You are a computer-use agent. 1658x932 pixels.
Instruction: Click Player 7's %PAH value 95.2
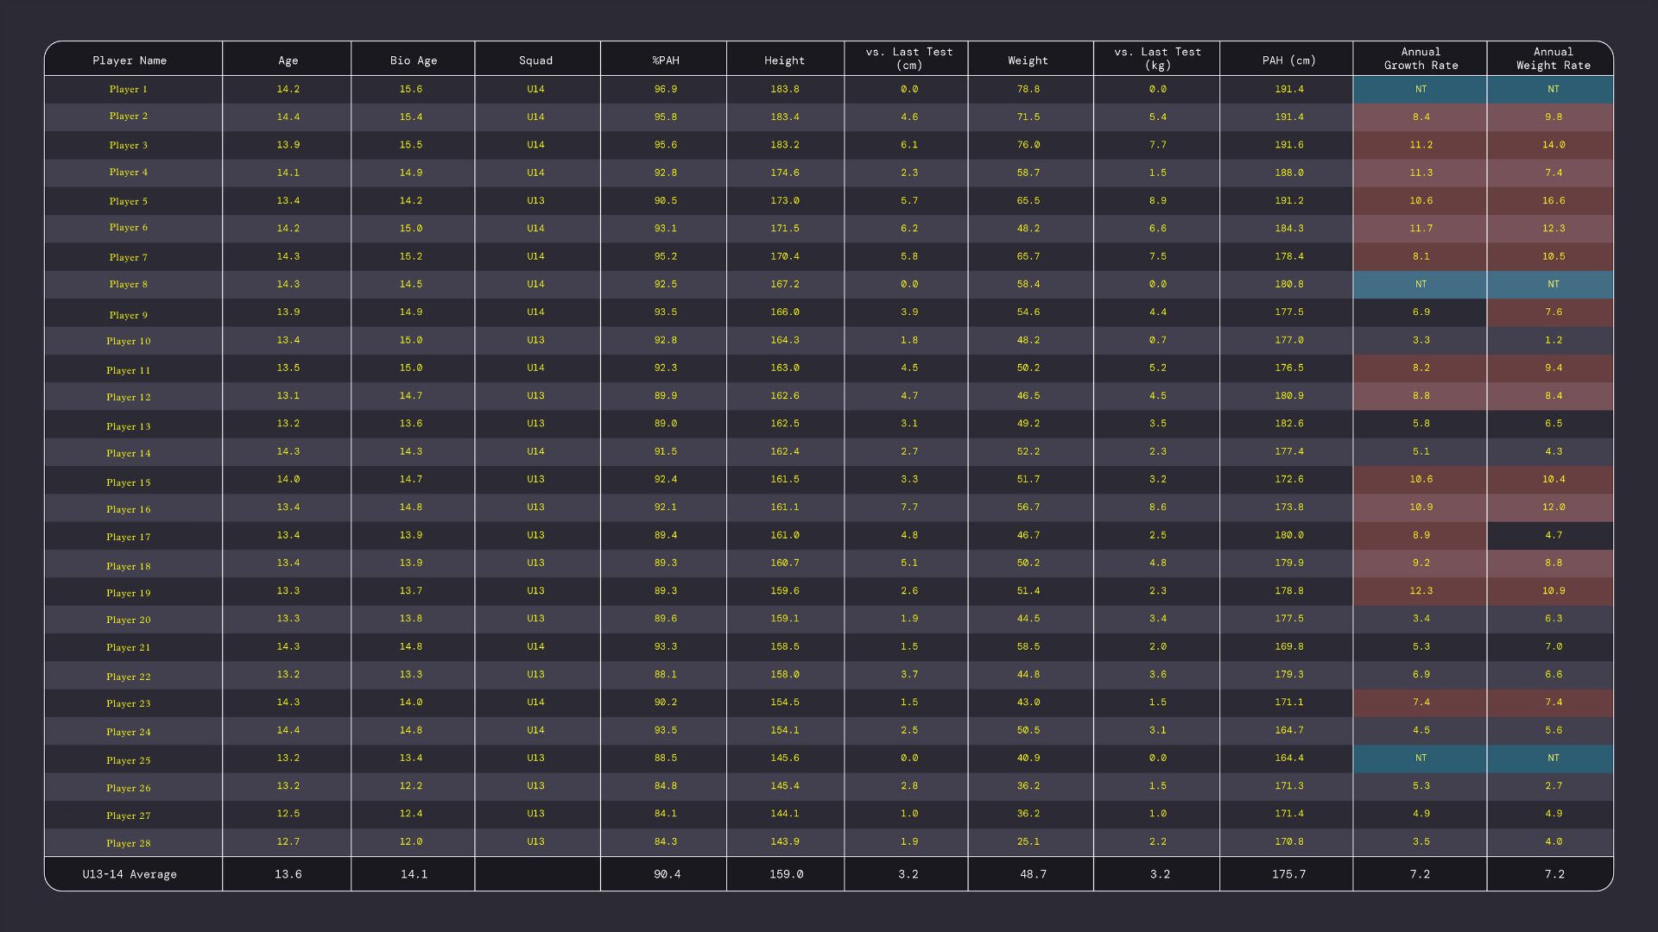[666, 256]
